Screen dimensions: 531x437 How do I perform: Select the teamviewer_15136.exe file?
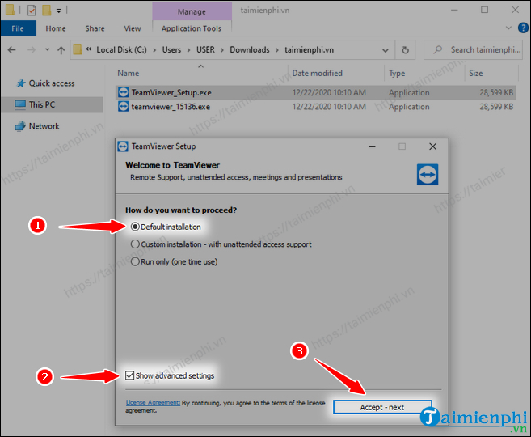click(315, 107)
